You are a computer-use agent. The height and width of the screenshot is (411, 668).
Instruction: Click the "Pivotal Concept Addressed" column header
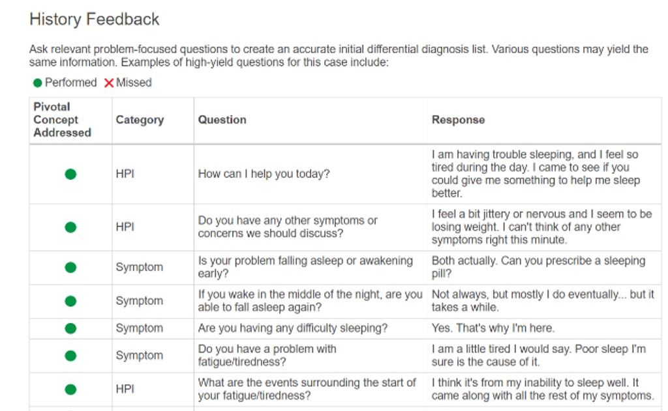[62, 120]
